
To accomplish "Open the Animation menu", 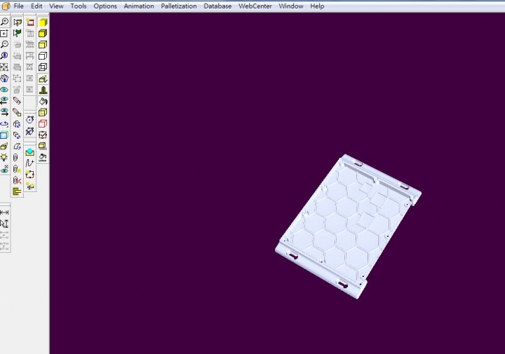I will (x=139, y=6).
